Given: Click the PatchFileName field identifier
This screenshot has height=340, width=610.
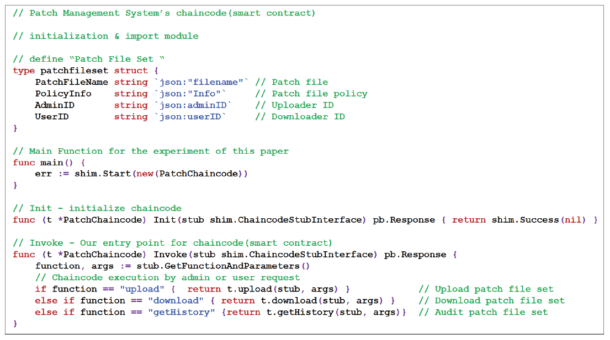Looking at the screenshot, I should pyautogui.click(x=71, y=82).
